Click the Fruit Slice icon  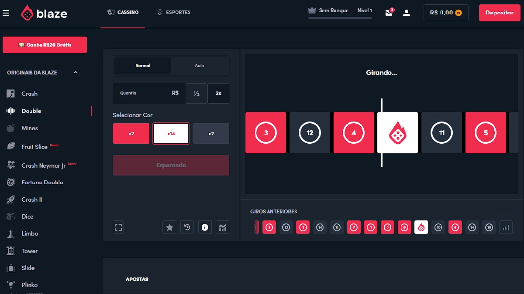[11, 147]
